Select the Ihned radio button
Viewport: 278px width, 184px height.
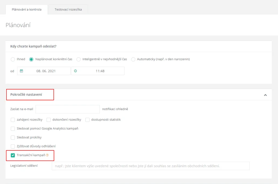point(13,59)
